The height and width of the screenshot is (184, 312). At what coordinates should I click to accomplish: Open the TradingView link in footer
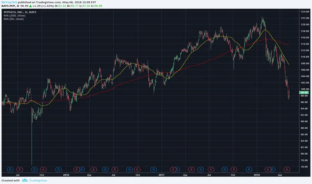tap(38, 180)
